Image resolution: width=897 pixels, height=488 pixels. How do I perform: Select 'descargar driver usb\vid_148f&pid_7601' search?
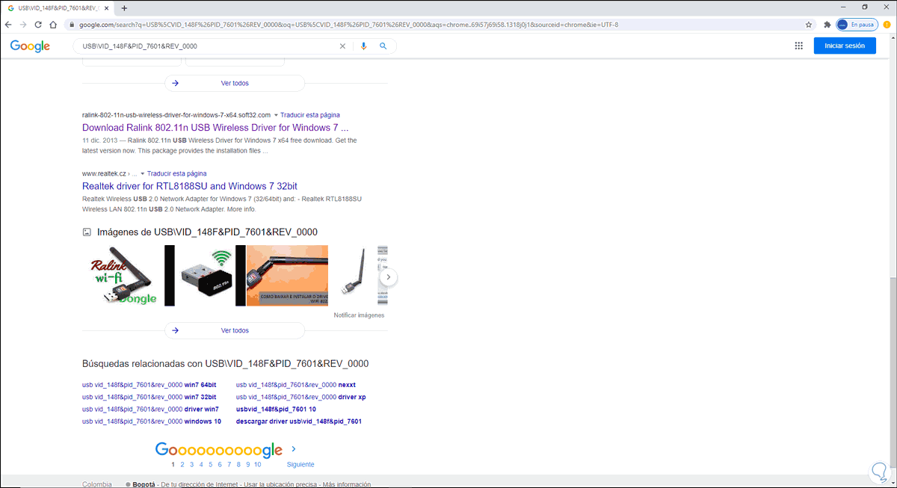pos(299,421)
